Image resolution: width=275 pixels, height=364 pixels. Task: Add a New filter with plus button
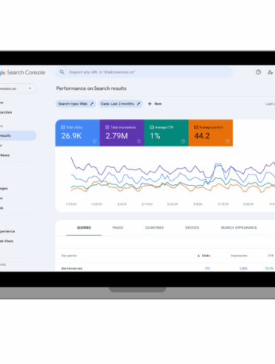155,104
